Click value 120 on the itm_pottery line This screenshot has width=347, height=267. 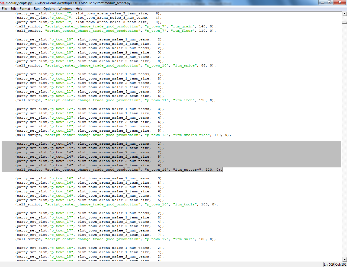pos(209,170)
